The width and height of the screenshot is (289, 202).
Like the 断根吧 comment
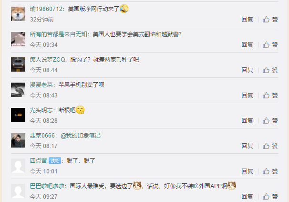click(x=270, y=120)
